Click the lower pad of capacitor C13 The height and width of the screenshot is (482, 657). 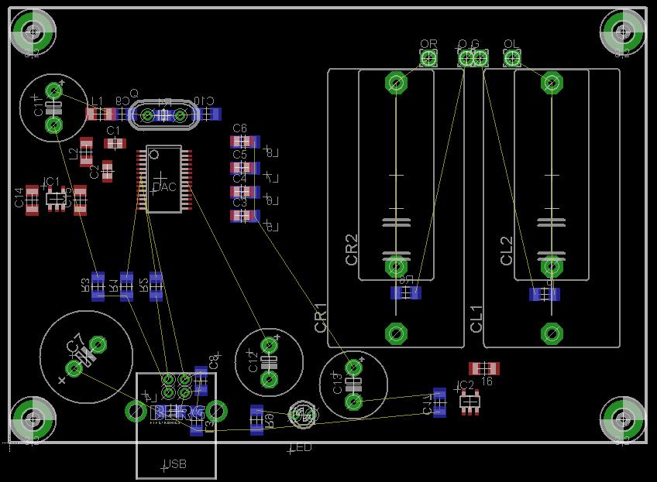tap(353, 402)
